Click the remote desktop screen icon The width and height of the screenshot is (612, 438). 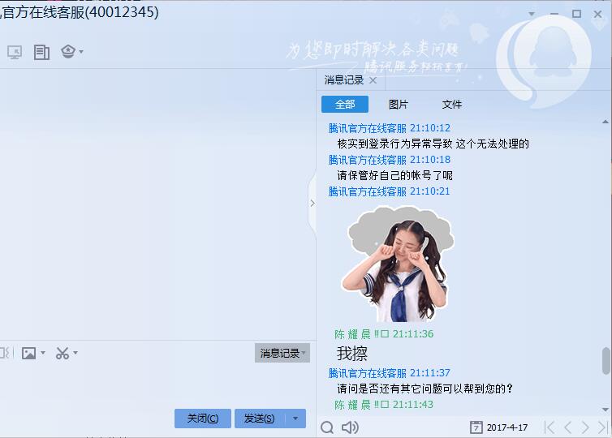click(15, 52)
